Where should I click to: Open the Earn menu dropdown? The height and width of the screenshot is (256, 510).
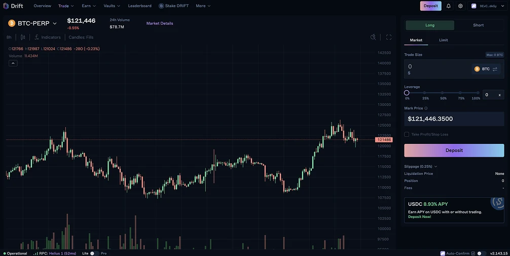(x=89, y=6)
